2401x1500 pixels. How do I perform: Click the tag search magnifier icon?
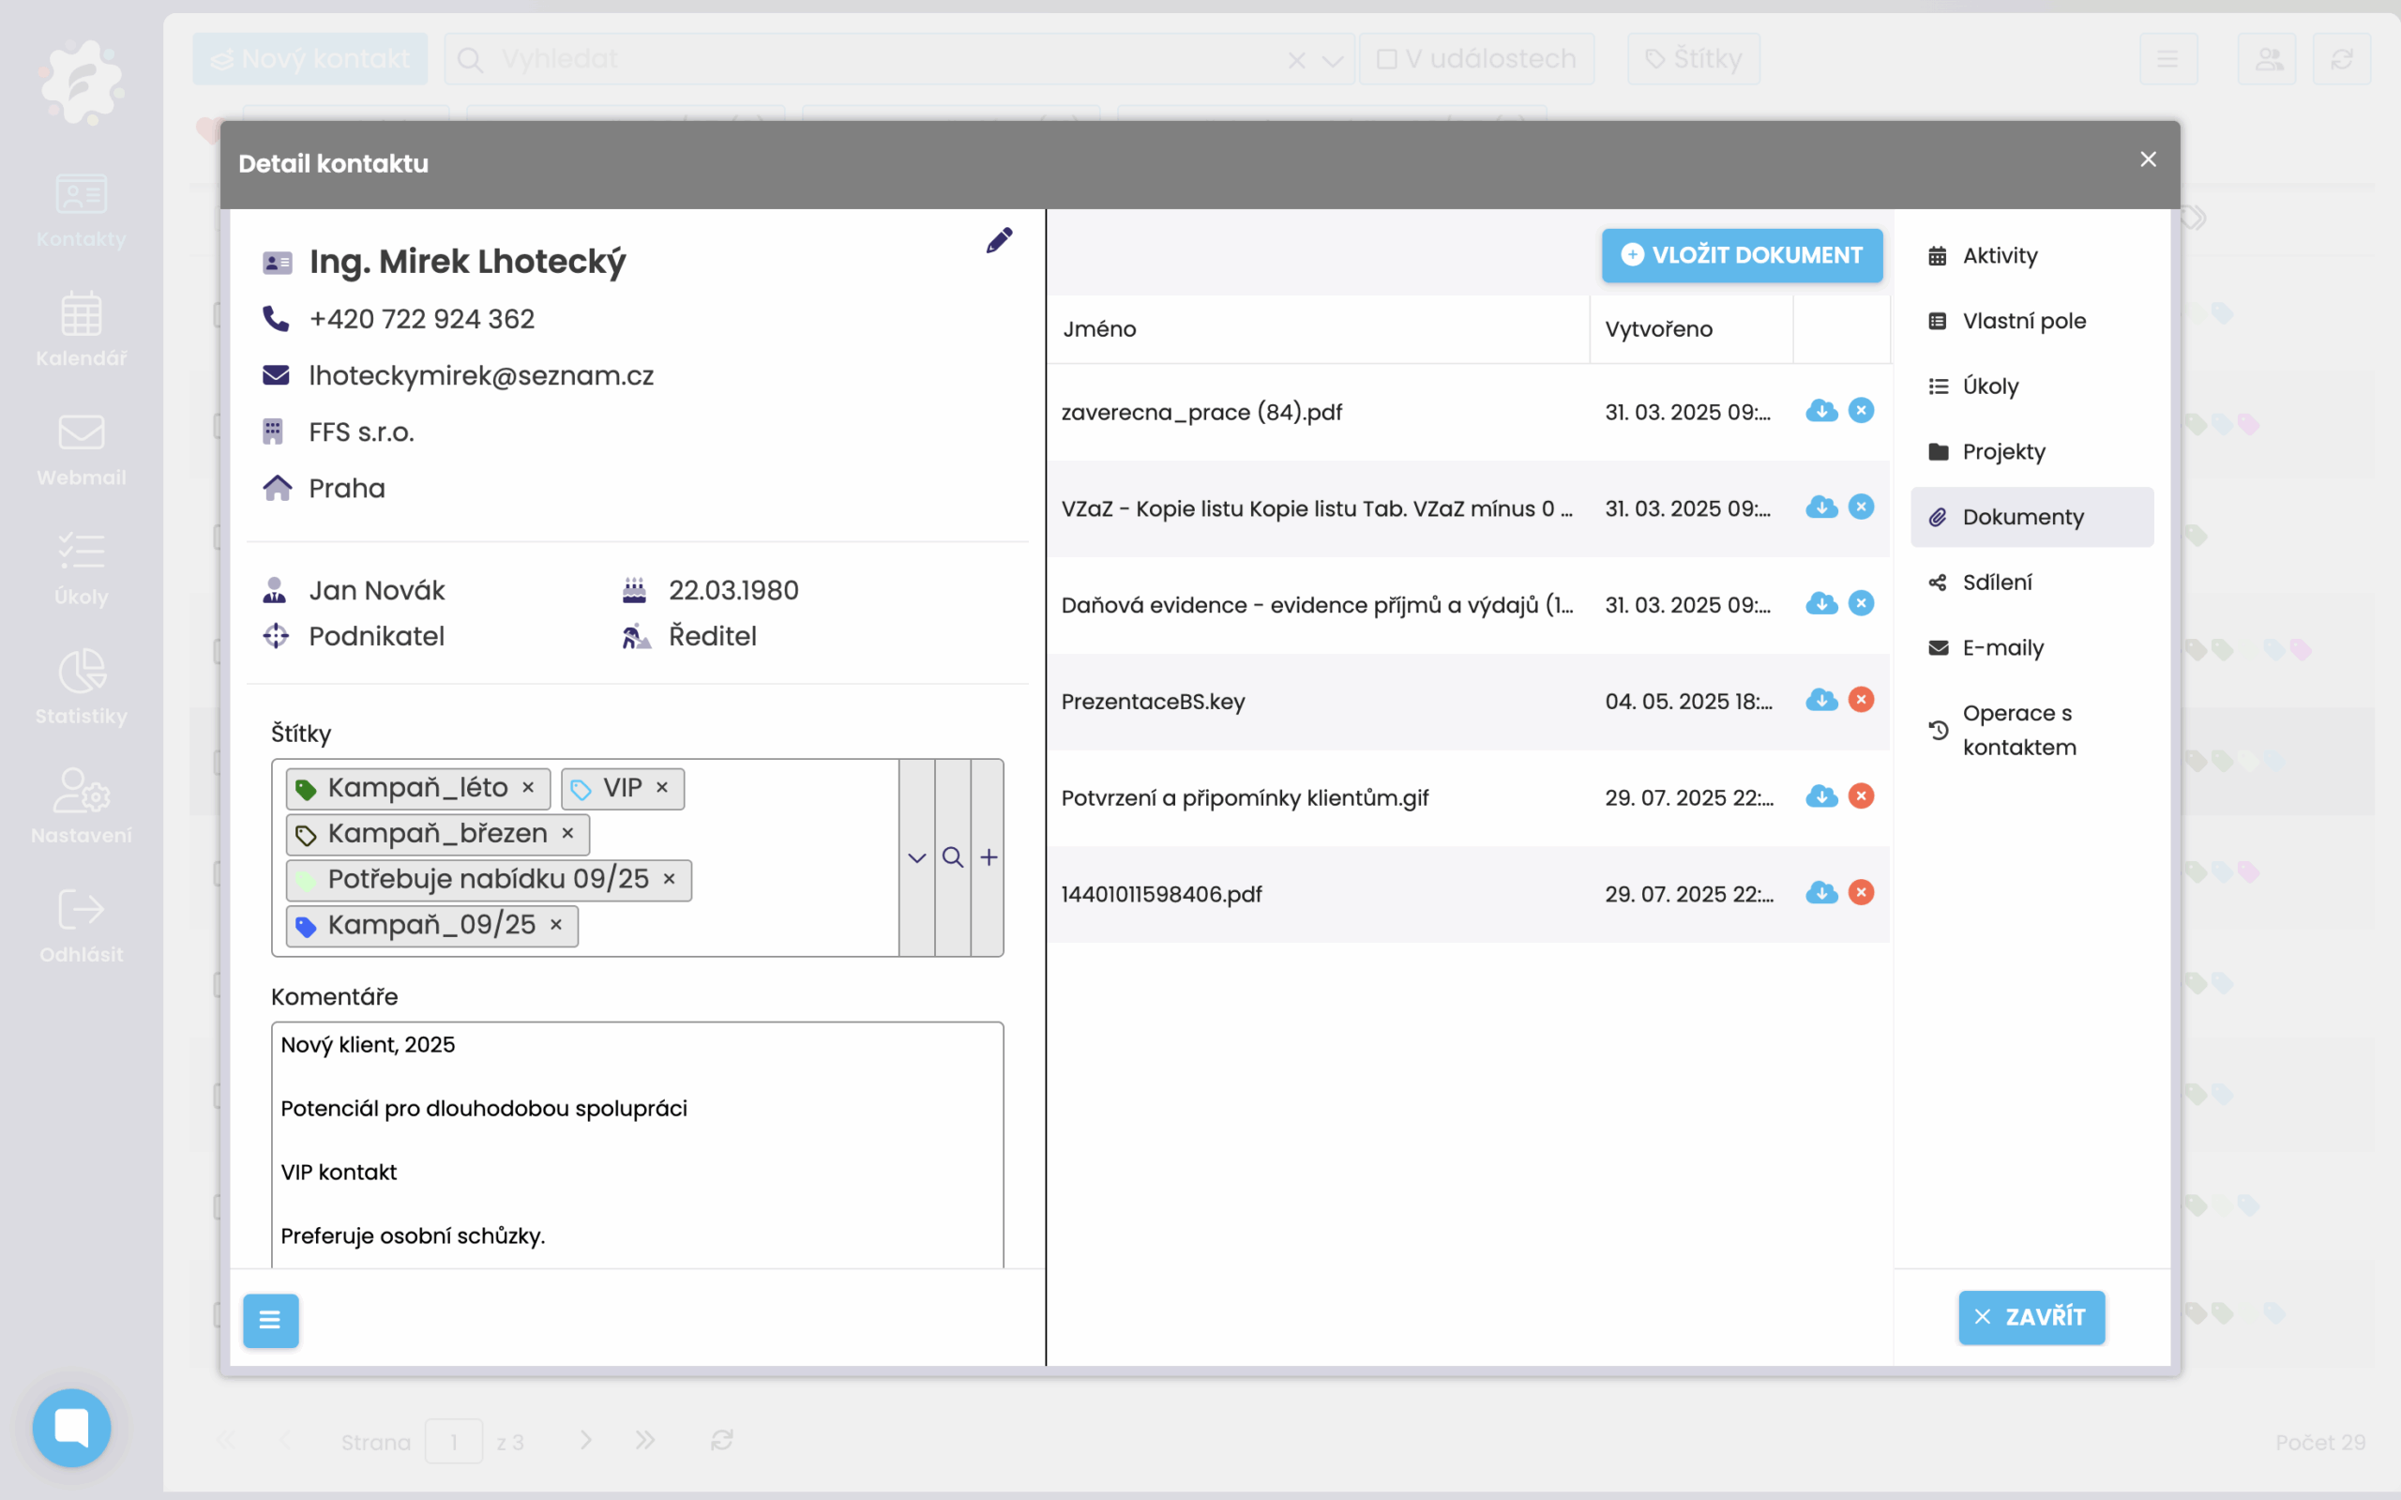[952, 857]
